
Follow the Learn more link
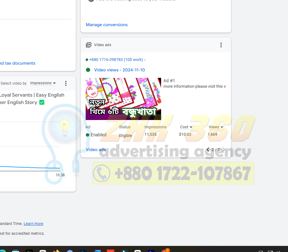click(34, 224)
